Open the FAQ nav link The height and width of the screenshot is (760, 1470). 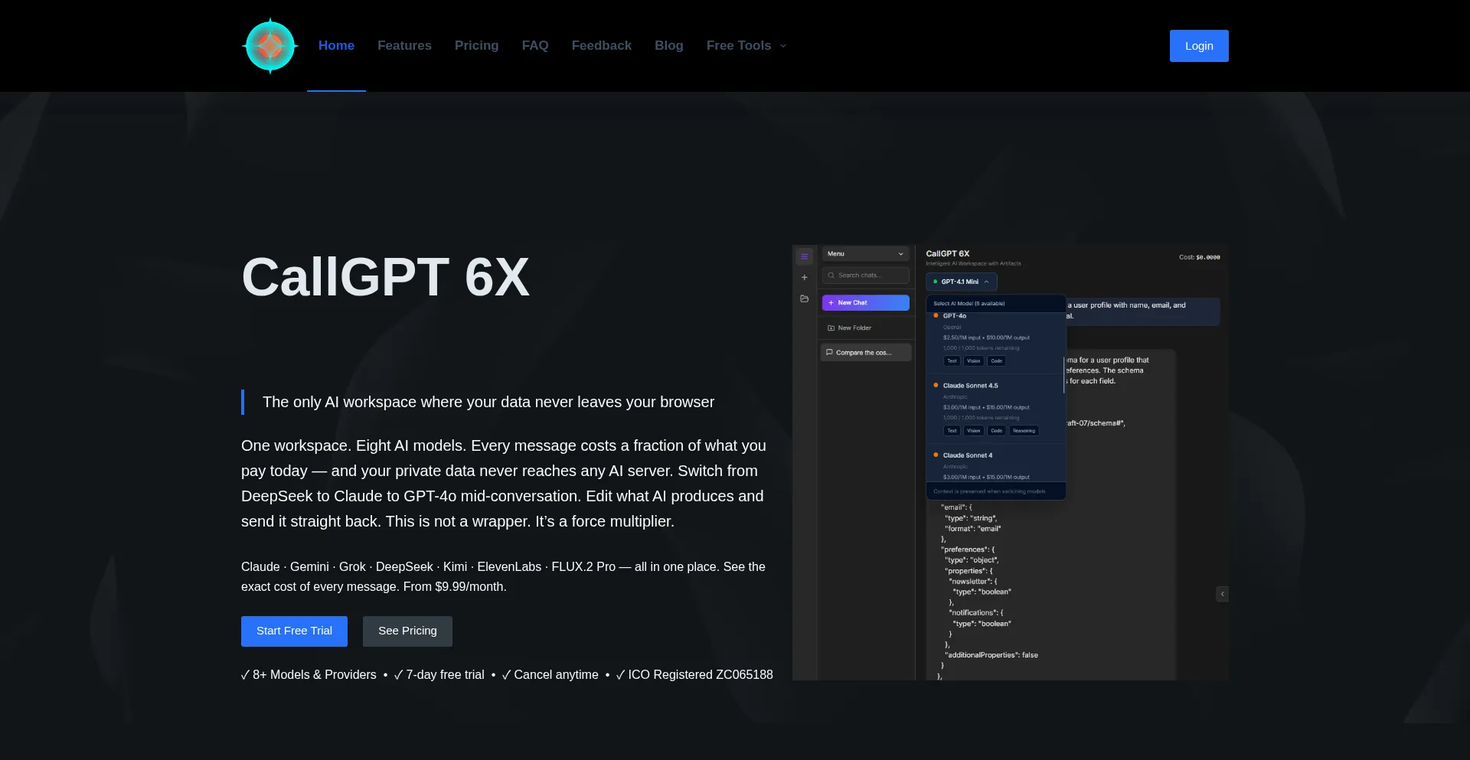(x=535, y=46)
